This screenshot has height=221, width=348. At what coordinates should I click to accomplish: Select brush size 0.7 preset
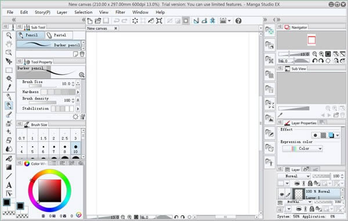tap(21, 135)
